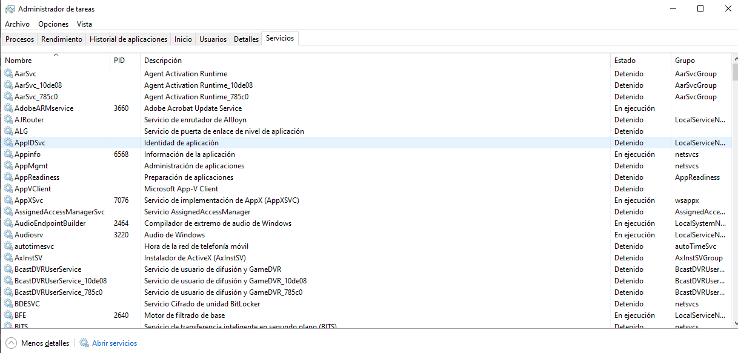Click the Menos detalles label
Screen dimensions: 738x353
click(45, 343)
